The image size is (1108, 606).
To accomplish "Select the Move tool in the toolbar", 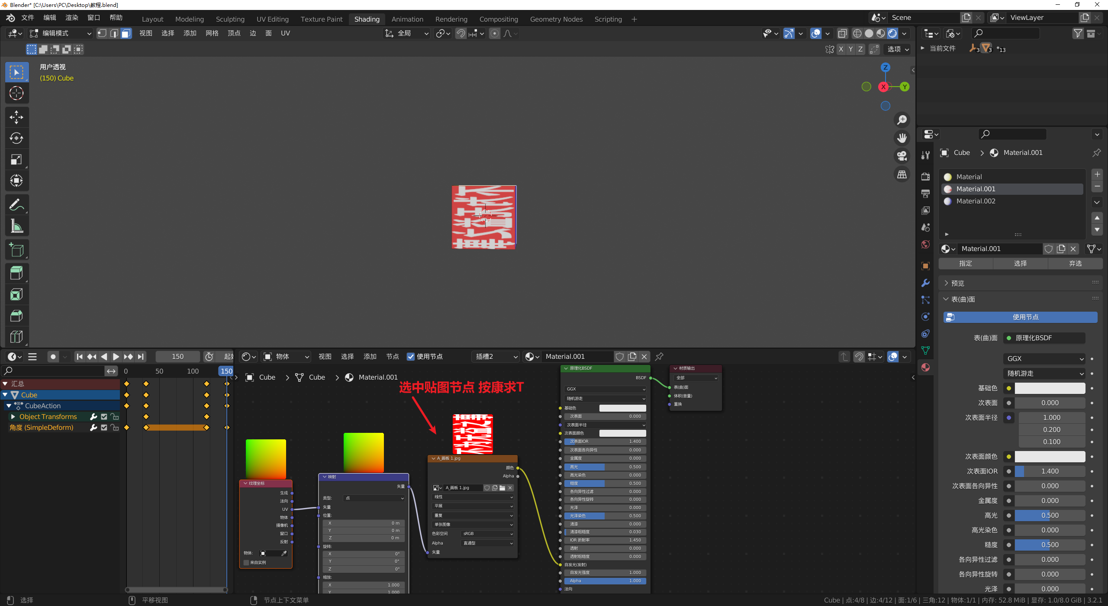I will pyautogui.click(x=16, y=117).
